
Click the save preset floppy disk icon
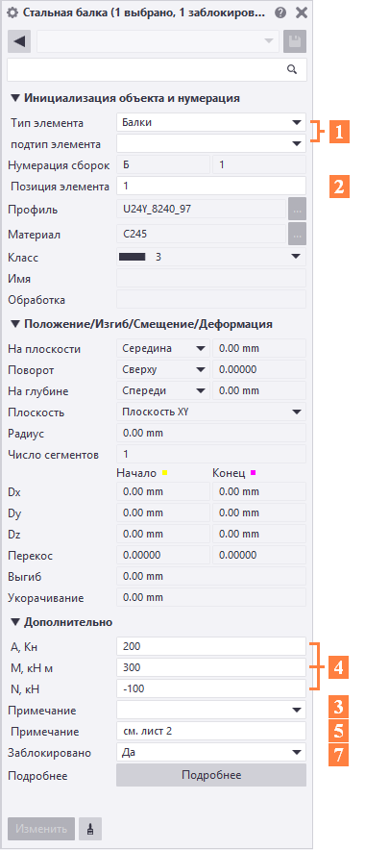click(295, 41)
